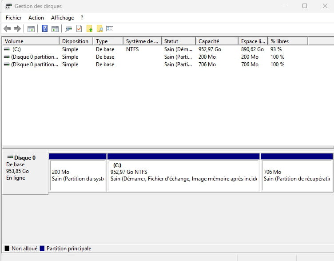The height and width of the screenshot is (261, 334).
Task: Click the yellow page green arrow icon
Action: click(90, 29)
